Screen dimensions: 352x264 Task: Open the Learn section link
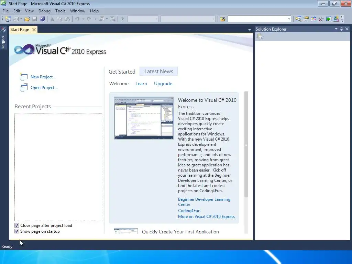141,84
